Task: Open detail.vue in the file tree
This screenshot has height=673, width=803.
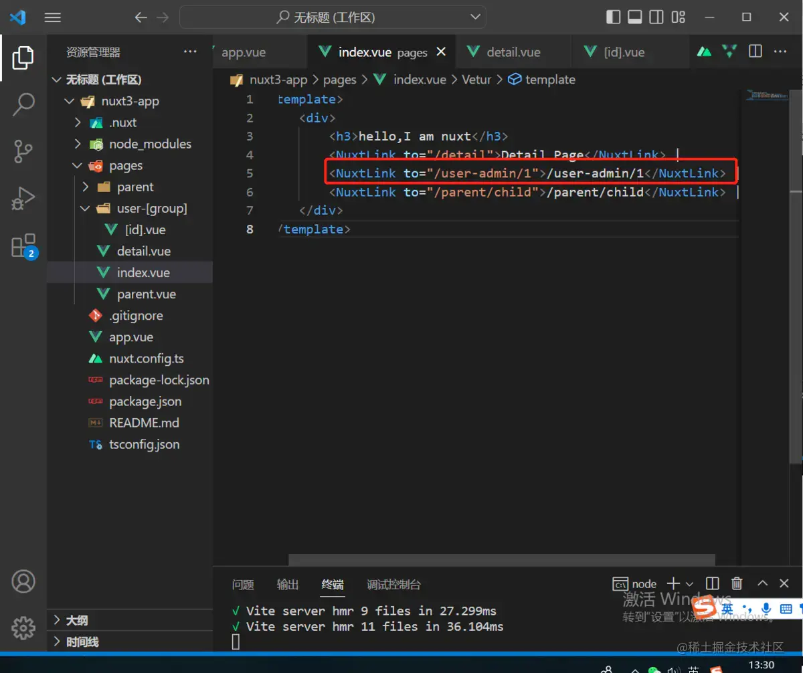Action: tap(130, 252)
